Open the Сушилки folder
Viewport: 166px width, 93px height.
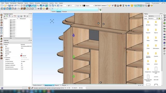(156, 55)
